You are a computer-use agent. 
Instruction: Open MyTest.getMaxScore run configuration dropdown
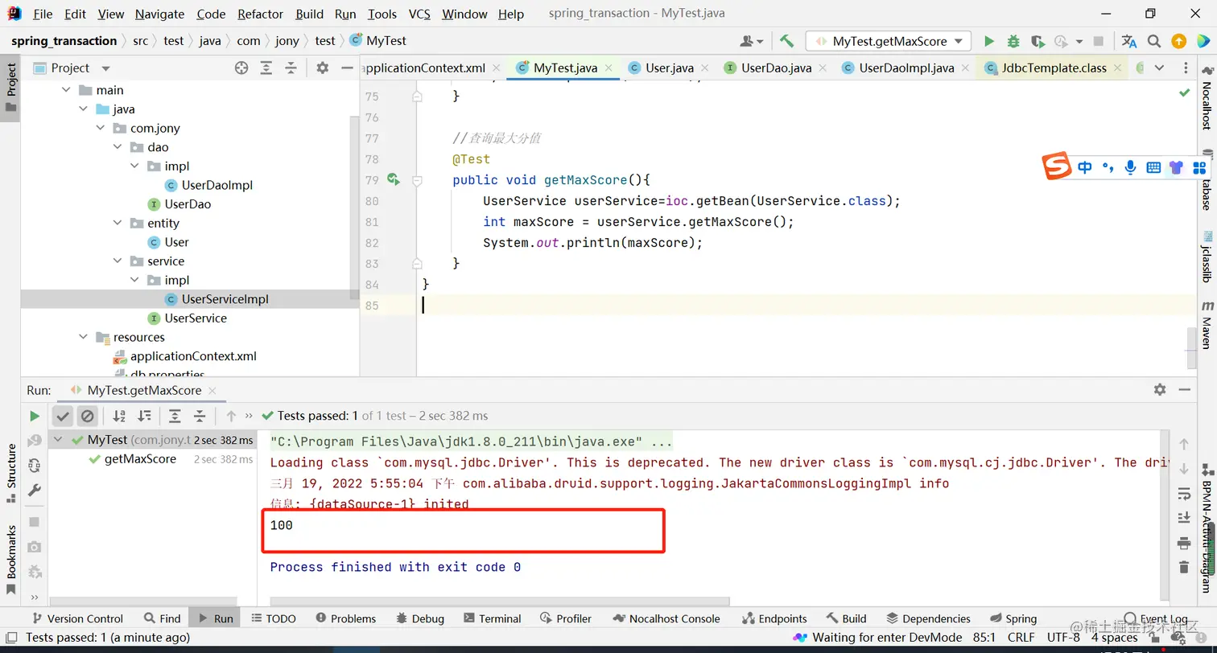[889, 41]
